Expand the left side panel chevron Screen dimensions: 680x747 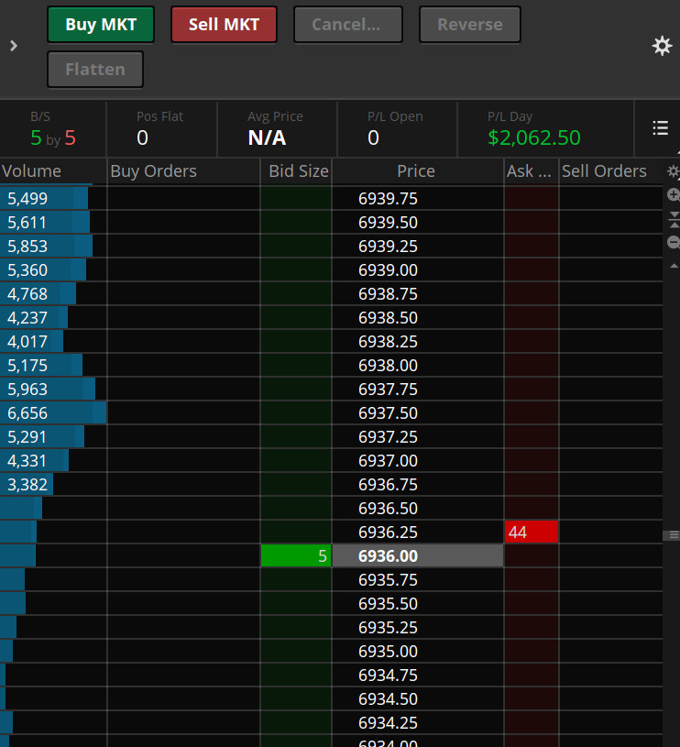14,46
